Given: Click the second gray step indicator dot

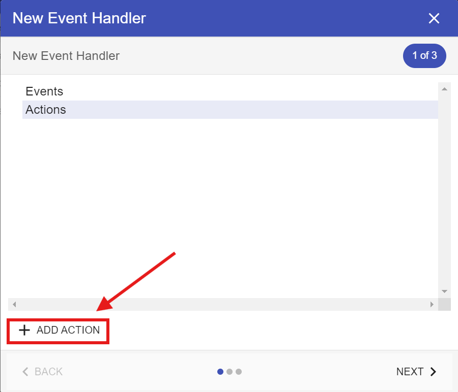Looking at the screenshot, I should 230,372.
